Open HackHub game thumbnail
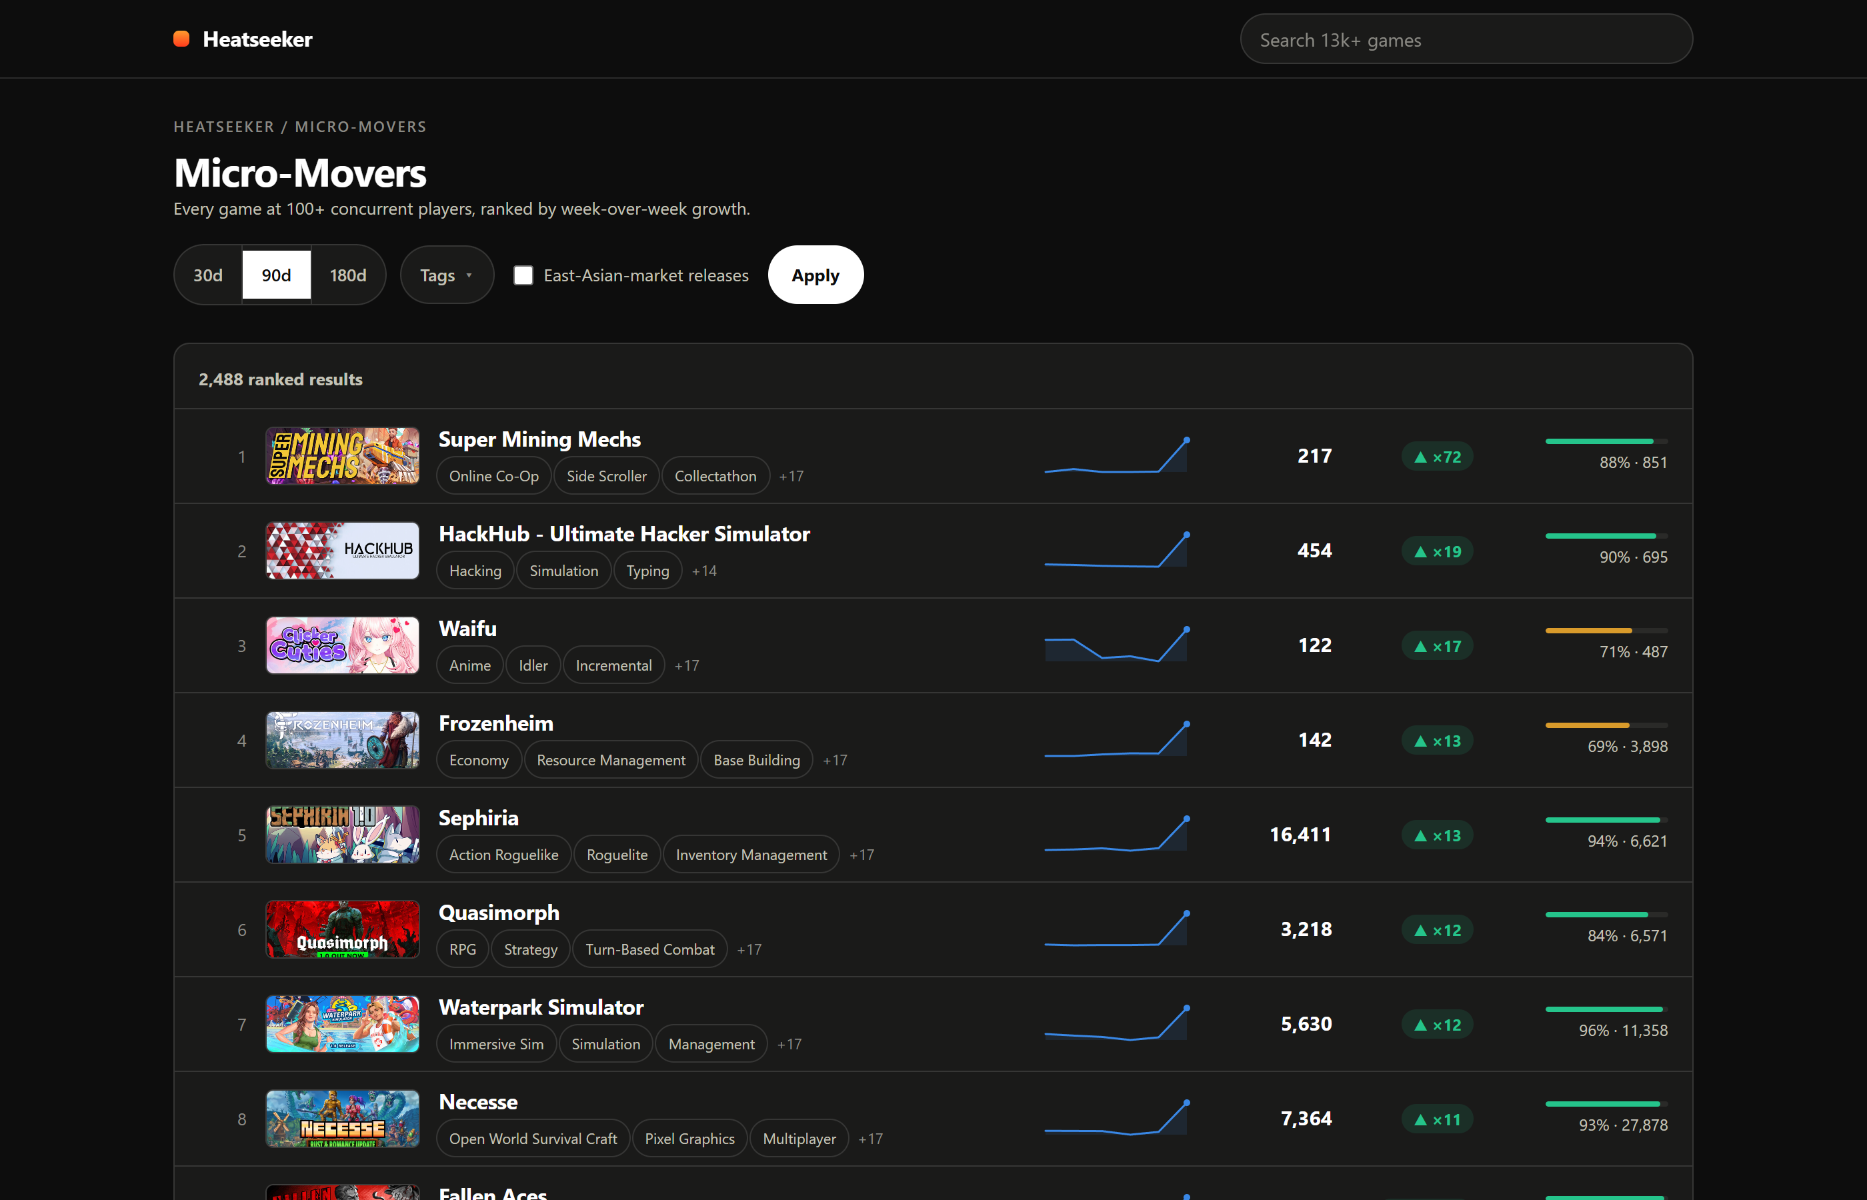This screenshot has width=1867, height=1200. coord(342,551)
